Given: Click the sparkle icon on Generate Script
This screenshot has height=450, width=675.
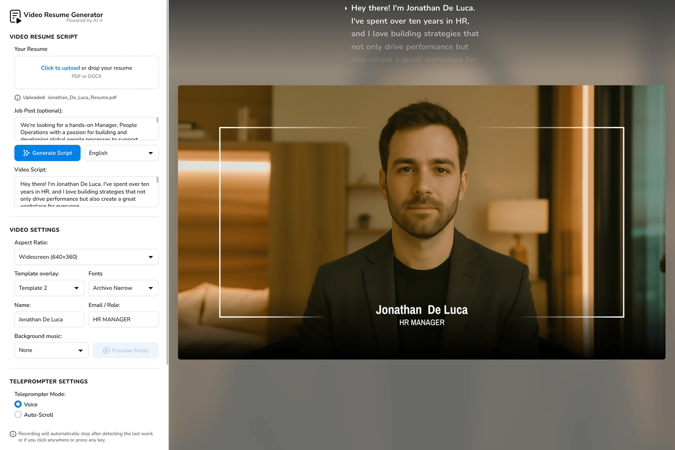Looking at the screenshot, I should tap(27, 153).
